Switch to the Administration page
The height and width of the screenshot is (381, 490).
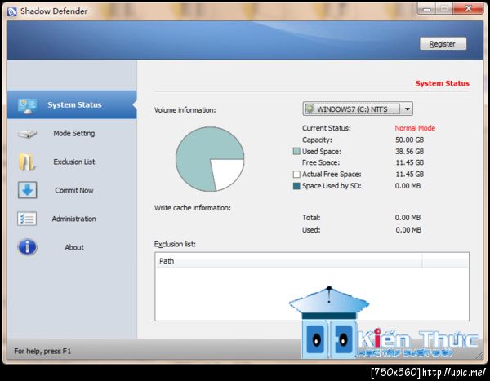[x=74, y=219]
